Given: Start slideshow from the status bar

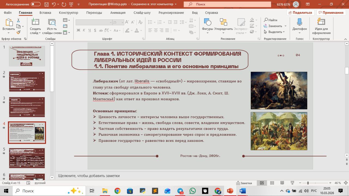Looking at the screenshot, I should click(292, 183).
